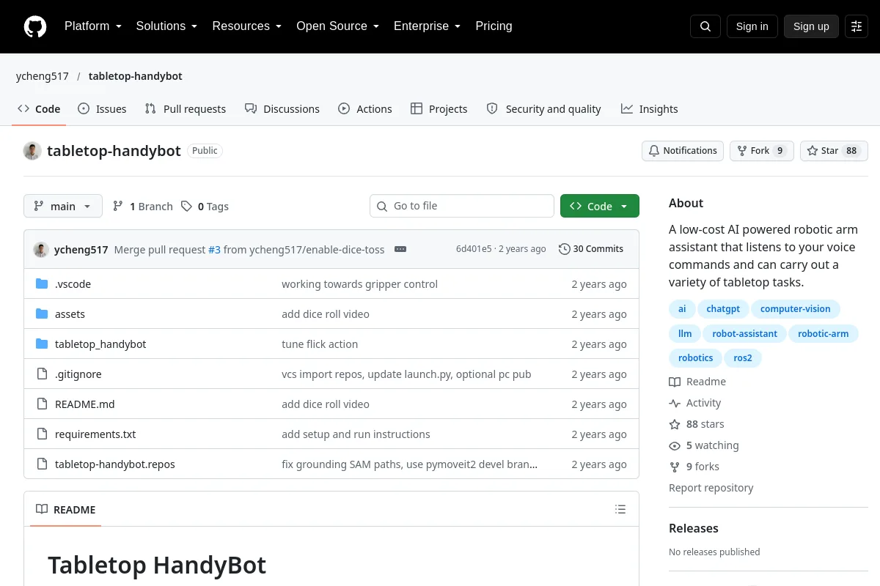
Task: View the 88 stars link
Action: tap(697, 424)
